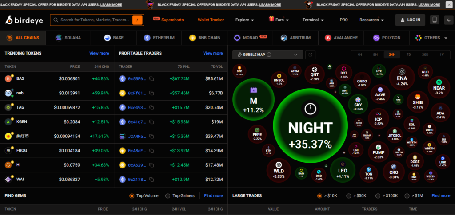
Task: Click the bubble map info icon
Action: pos(269,55)
